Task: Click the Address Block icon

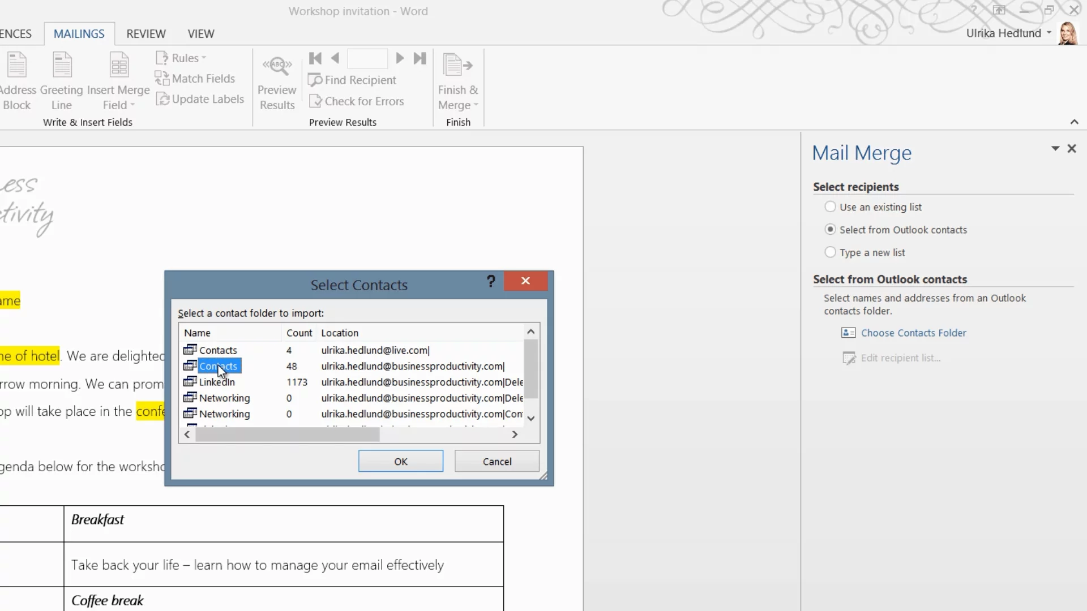Action: click(17, 66)
